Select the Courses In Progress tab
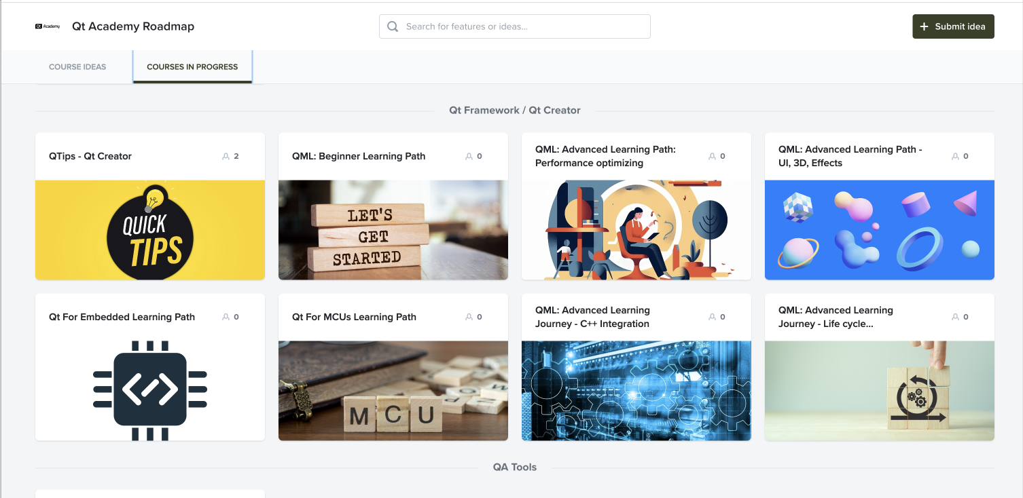The image size is (1023, 498). tap(192, 67)
